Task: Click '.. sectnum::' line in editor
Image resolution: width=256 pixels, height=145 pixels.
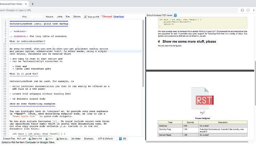Action: point(18,31)
